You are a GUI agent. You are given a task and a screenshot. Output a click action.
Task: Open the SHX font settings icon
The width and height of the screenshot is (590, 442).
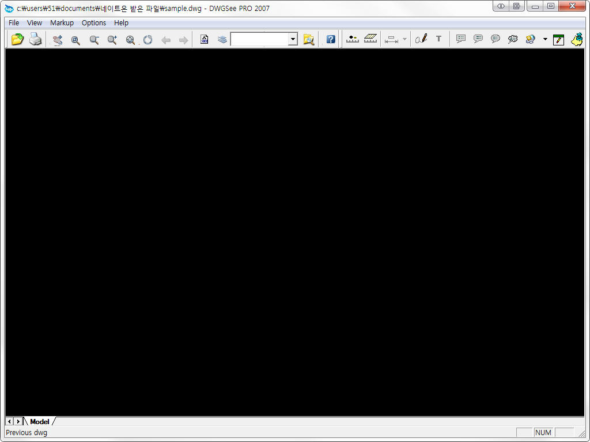click(x=205, y=40)
